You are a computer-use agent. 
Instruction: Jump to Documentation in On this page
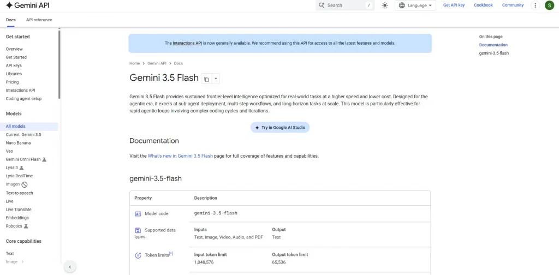[493, 45]
